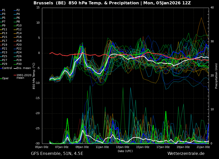Click the 17Jan 00z date tick label
Image resolution: width=219 pixels, height=159 pixels.
click(163, 147)
